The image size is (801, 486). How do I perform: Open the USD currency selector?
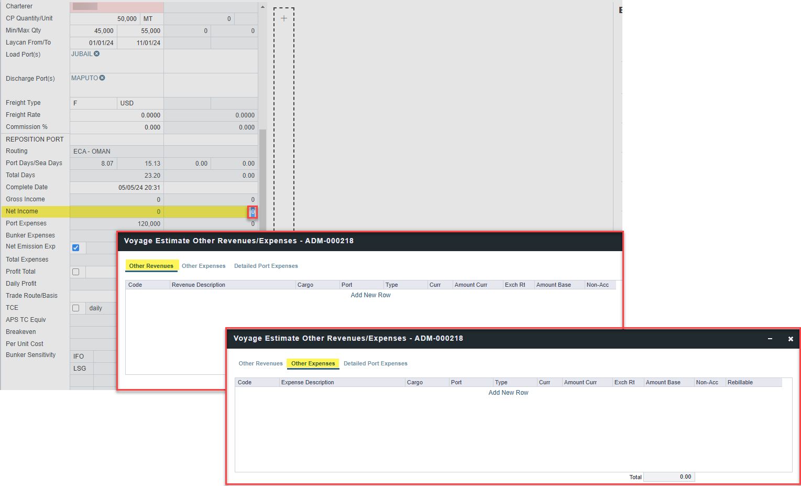tap(140, 103)
